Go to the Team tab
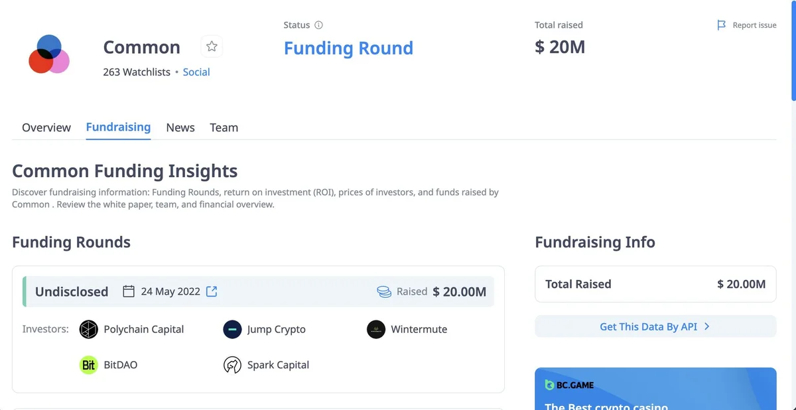Screen dimensions: 796x410 [x=224, y=127]
